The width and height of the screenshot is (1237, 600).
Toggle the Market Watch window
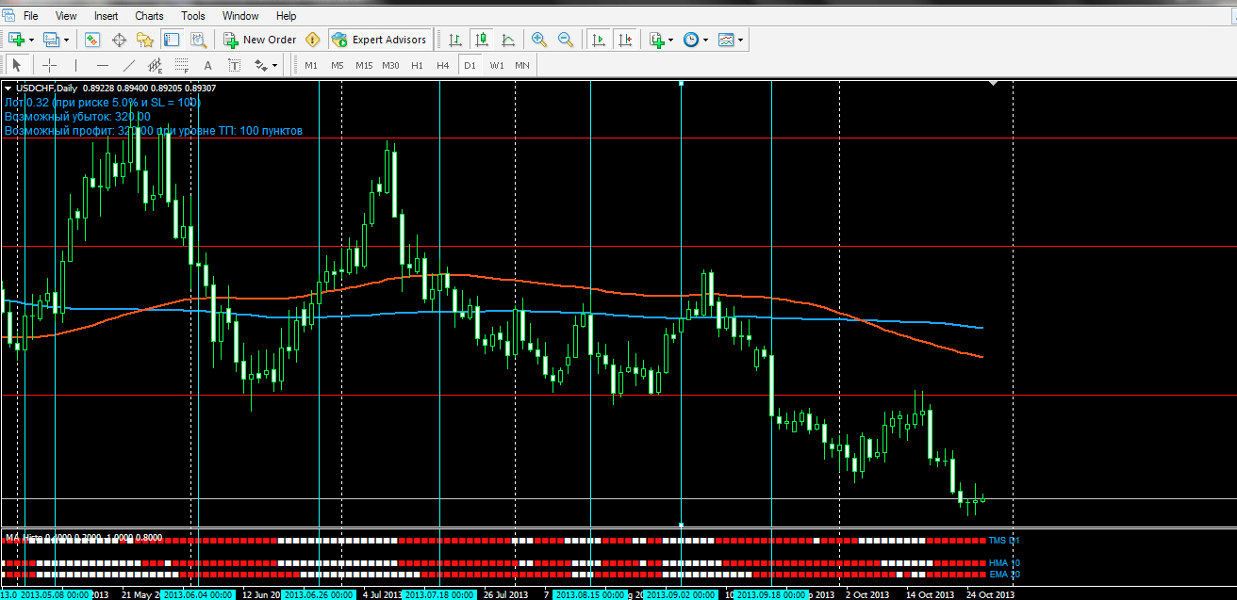(x=92, y=40)
